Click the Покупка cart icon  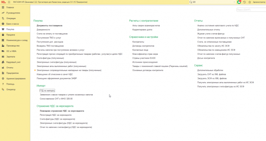pos(3,29)
